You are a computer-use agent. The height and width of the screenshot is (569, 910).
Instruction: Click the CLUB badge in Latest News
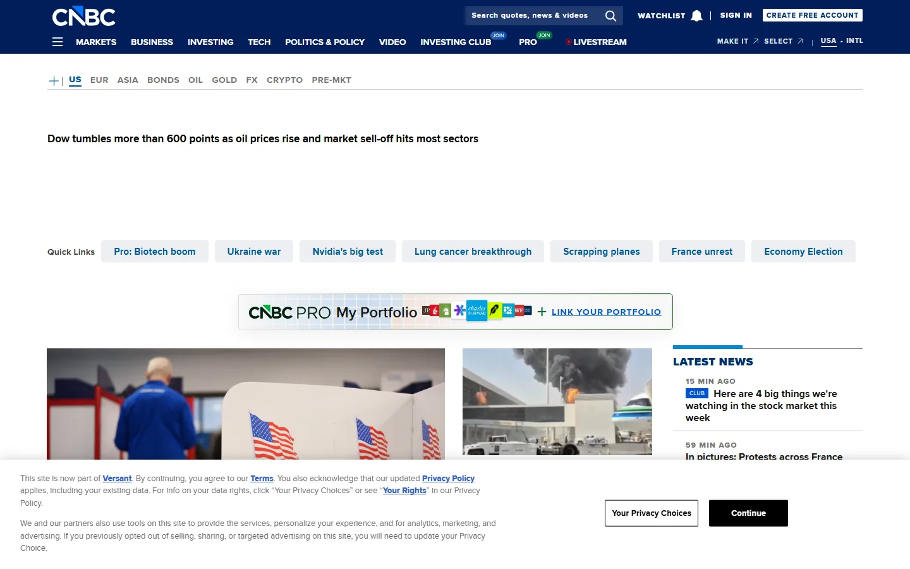click(697, 393)
